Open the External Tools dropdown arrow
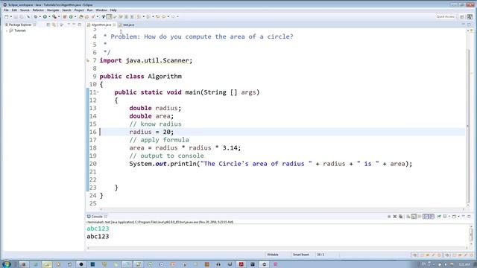 point(59,16)
